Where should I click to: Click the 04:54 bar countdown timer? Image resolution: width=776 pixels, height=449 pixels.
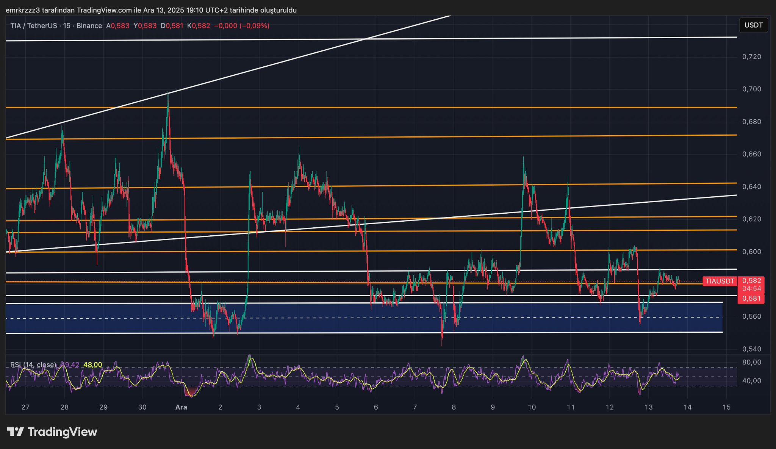(751, 289)
